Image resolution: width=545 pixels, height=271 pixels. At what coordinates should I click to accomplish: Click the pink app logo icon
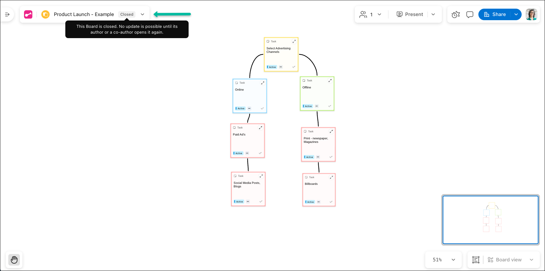pos(28,14)
